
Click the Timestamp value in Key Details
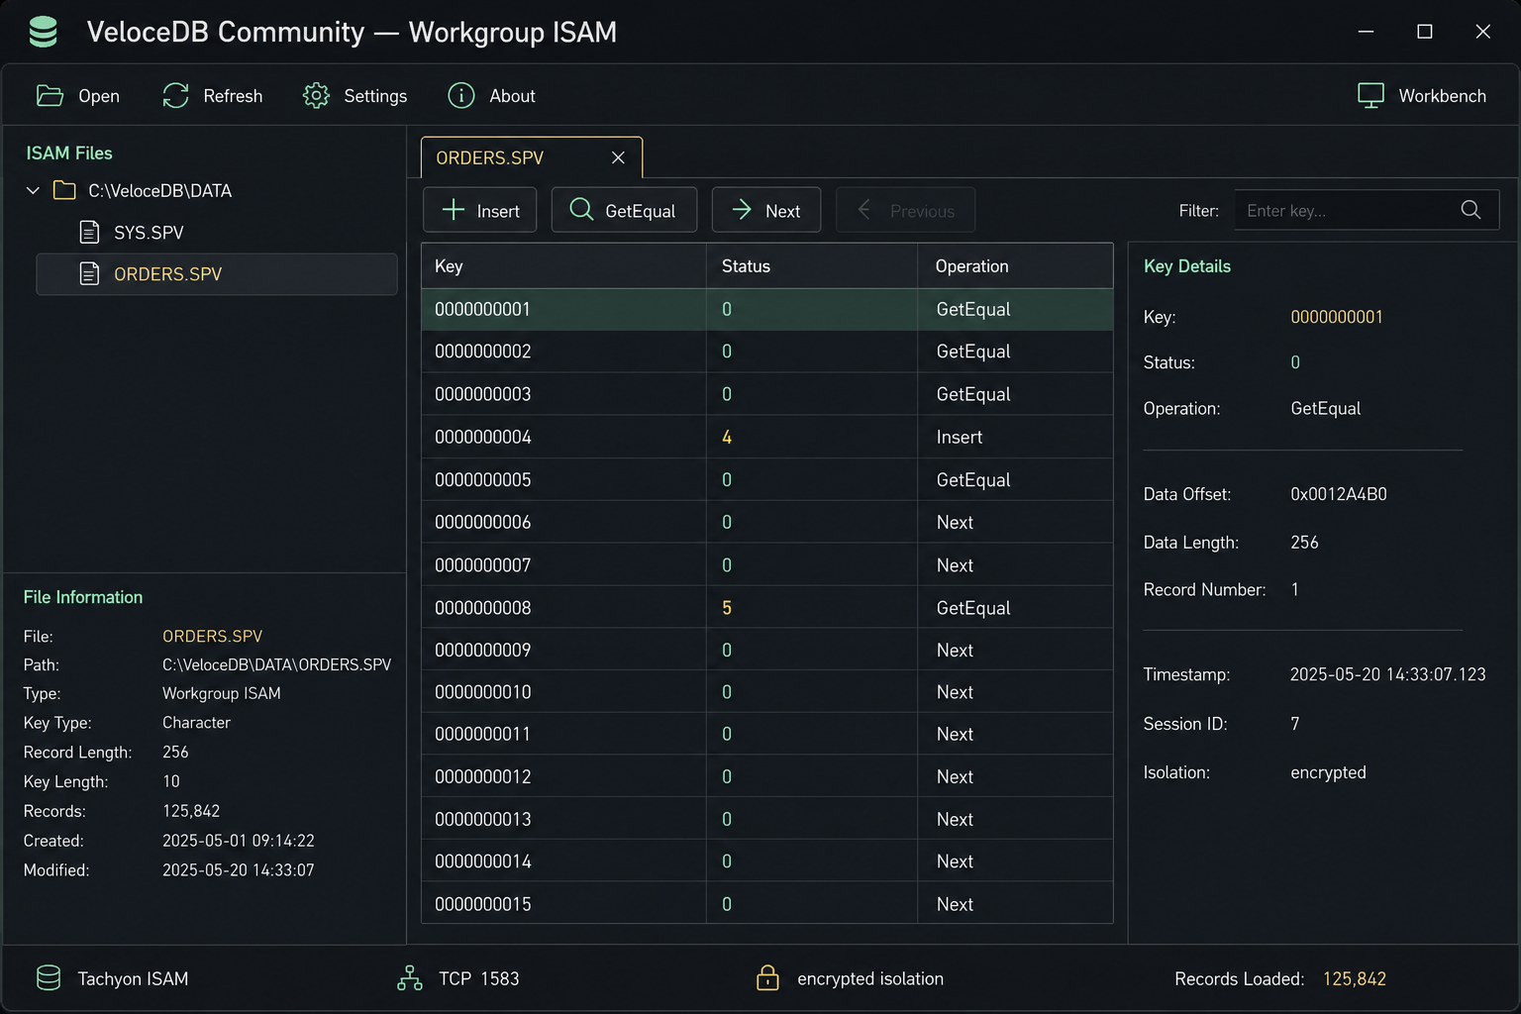[x=1387, y=674]
